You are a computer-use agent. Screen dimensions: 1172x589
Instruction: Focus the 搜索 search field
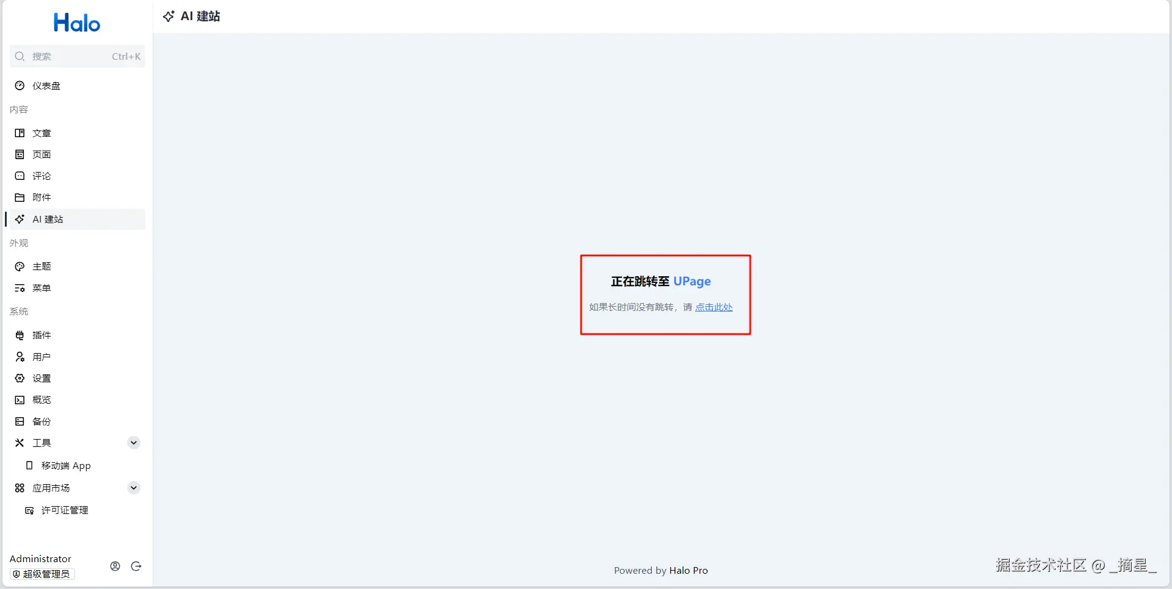(77, 56)
